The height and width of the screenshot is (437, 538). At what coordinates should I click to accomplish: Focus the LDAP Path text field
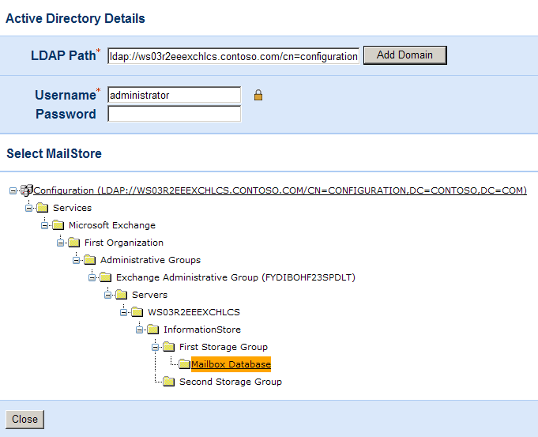pos(233,56)
